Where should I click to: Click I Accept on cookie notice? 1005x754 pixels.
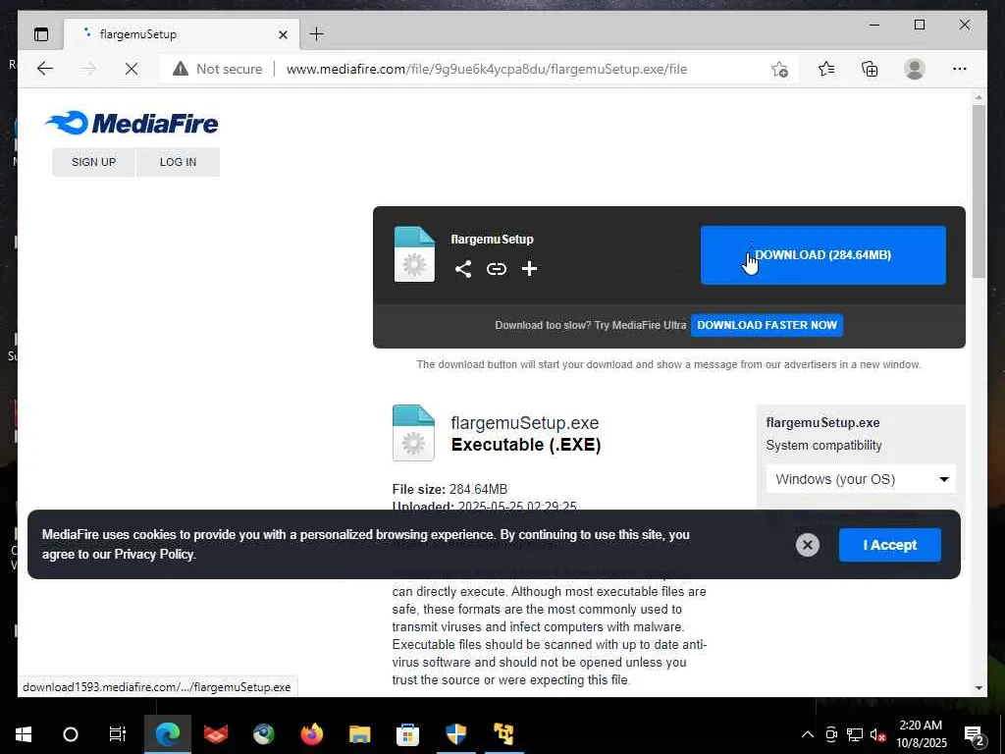(x=890, y=545)
